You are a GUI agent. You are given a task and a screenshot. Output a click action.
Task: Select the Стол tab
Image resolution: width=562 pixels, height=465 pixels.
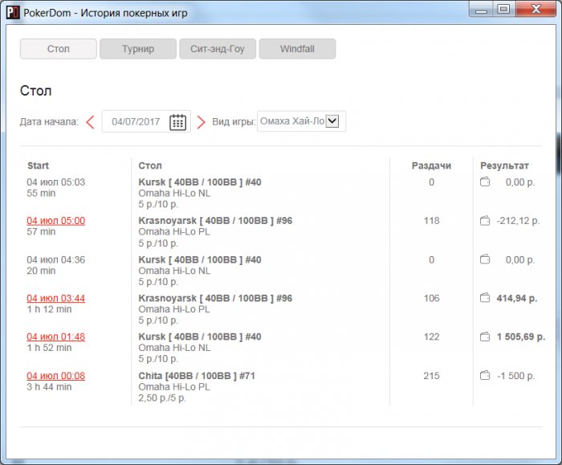click(59, 49)
